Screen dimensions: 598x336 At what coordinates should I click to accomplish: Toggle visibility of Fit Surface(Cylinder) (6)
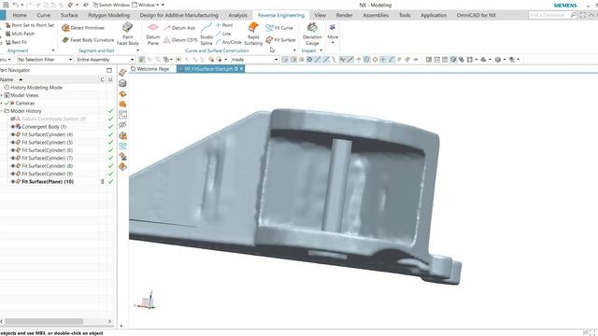12,150
